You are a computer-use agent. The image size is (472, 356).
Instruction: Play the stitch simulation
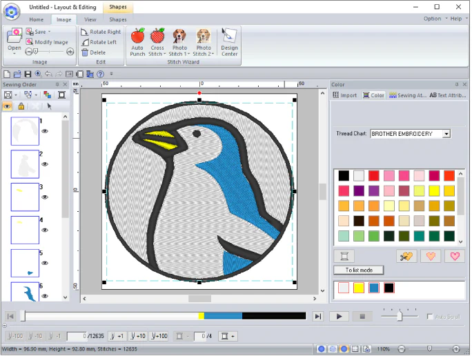[x=338, y=316]
